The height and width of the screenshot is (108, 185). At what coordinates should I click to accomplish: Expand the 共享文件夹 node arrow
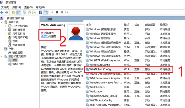pyautogui.click(x=6, y=34)
